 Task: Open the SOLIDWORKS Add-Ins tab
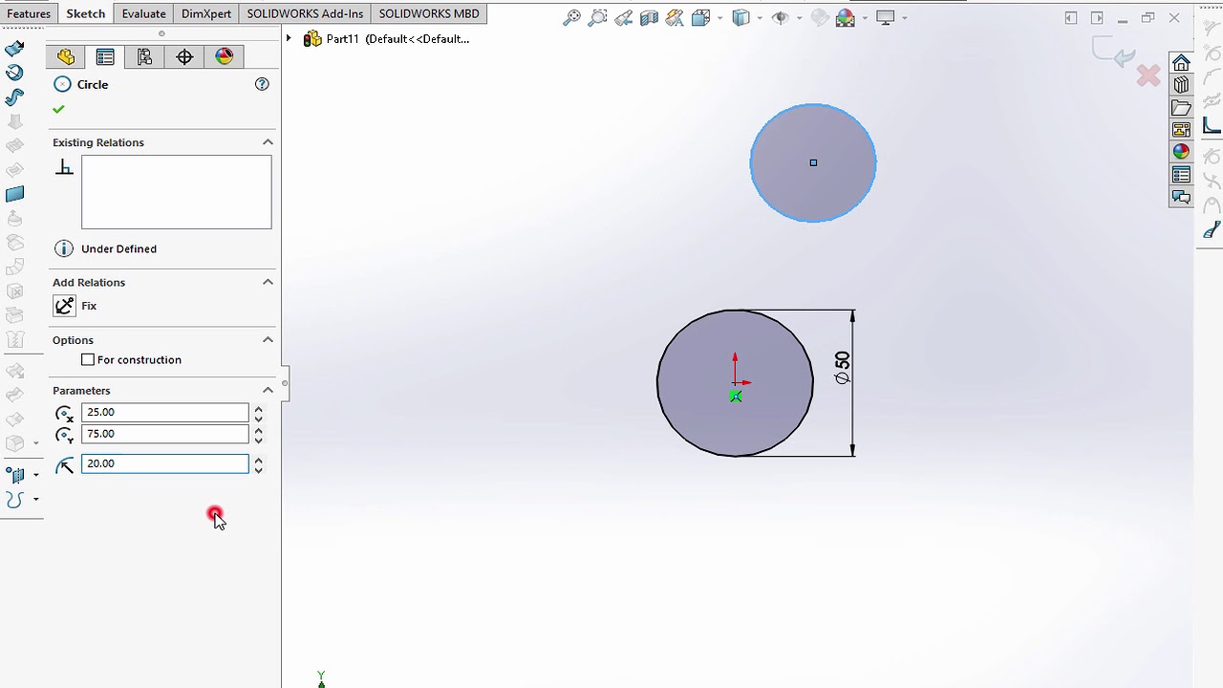pos(306,13)
